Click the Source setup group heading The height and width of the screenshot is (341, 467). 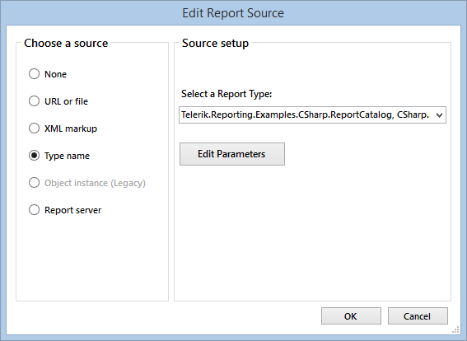click(215, 43)
